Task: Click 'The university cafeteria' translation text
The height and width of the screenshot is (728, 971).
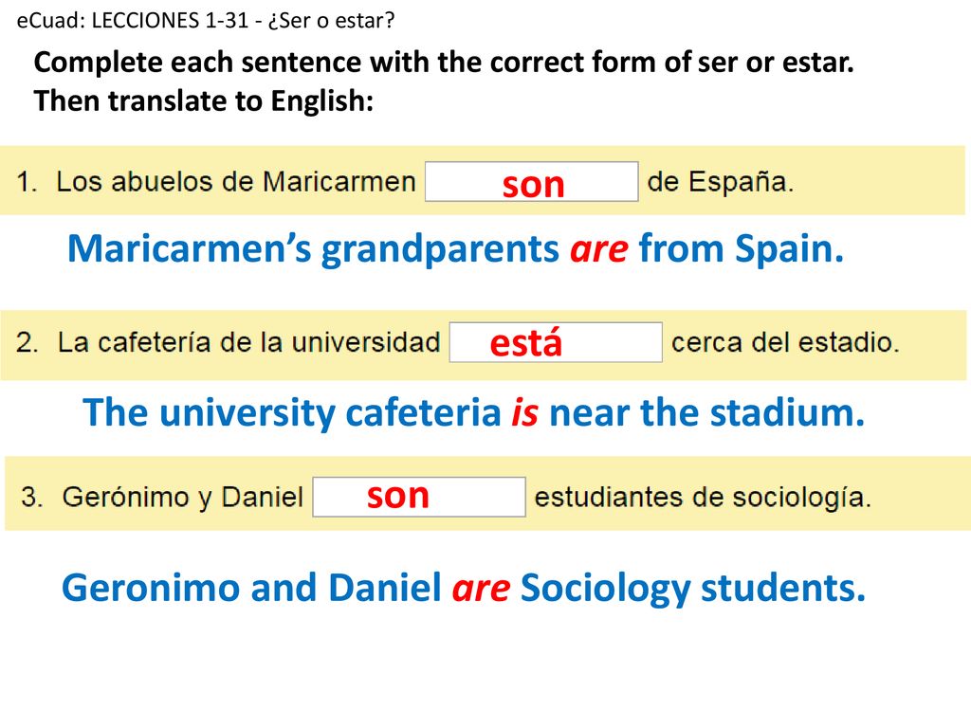Action: (292, 413)
